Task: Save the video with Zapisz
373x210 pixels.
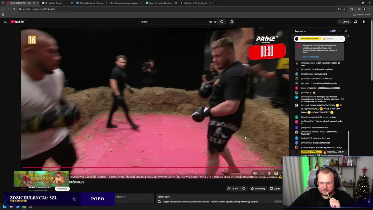Action: click(x=275, y=189)
